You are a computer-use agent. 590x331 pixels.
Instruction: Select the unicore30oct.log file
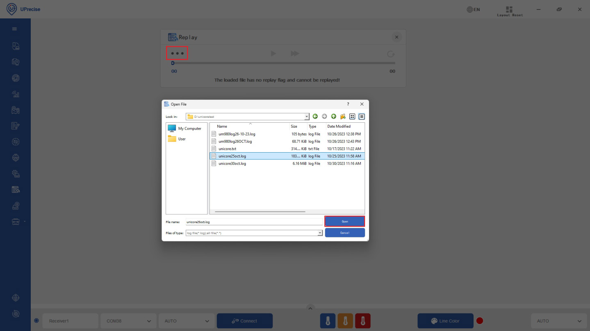(232, 164)
